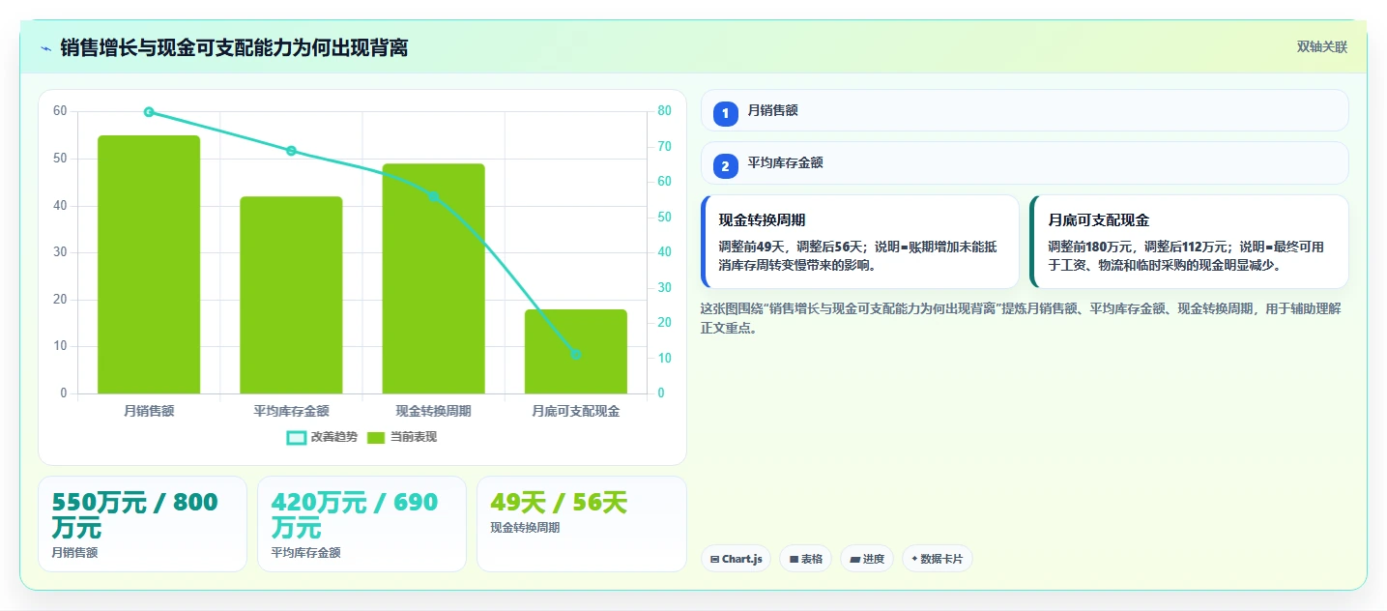This screenshot has height=611, width=1387.
Task: Click the 平均库存金额 x-axis label
Action: tap(291, 411)
